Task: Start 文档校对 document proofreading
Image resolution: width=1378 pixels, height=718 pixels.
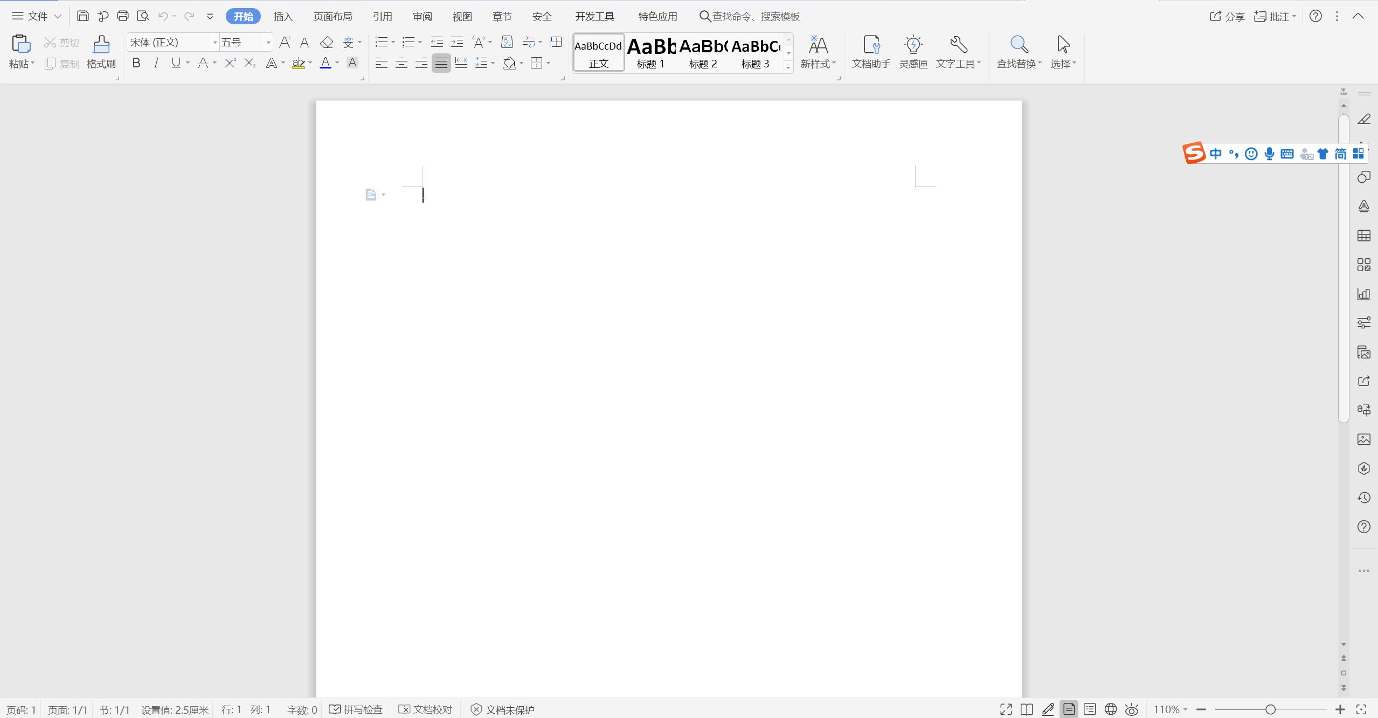Action: coord(425,709)
